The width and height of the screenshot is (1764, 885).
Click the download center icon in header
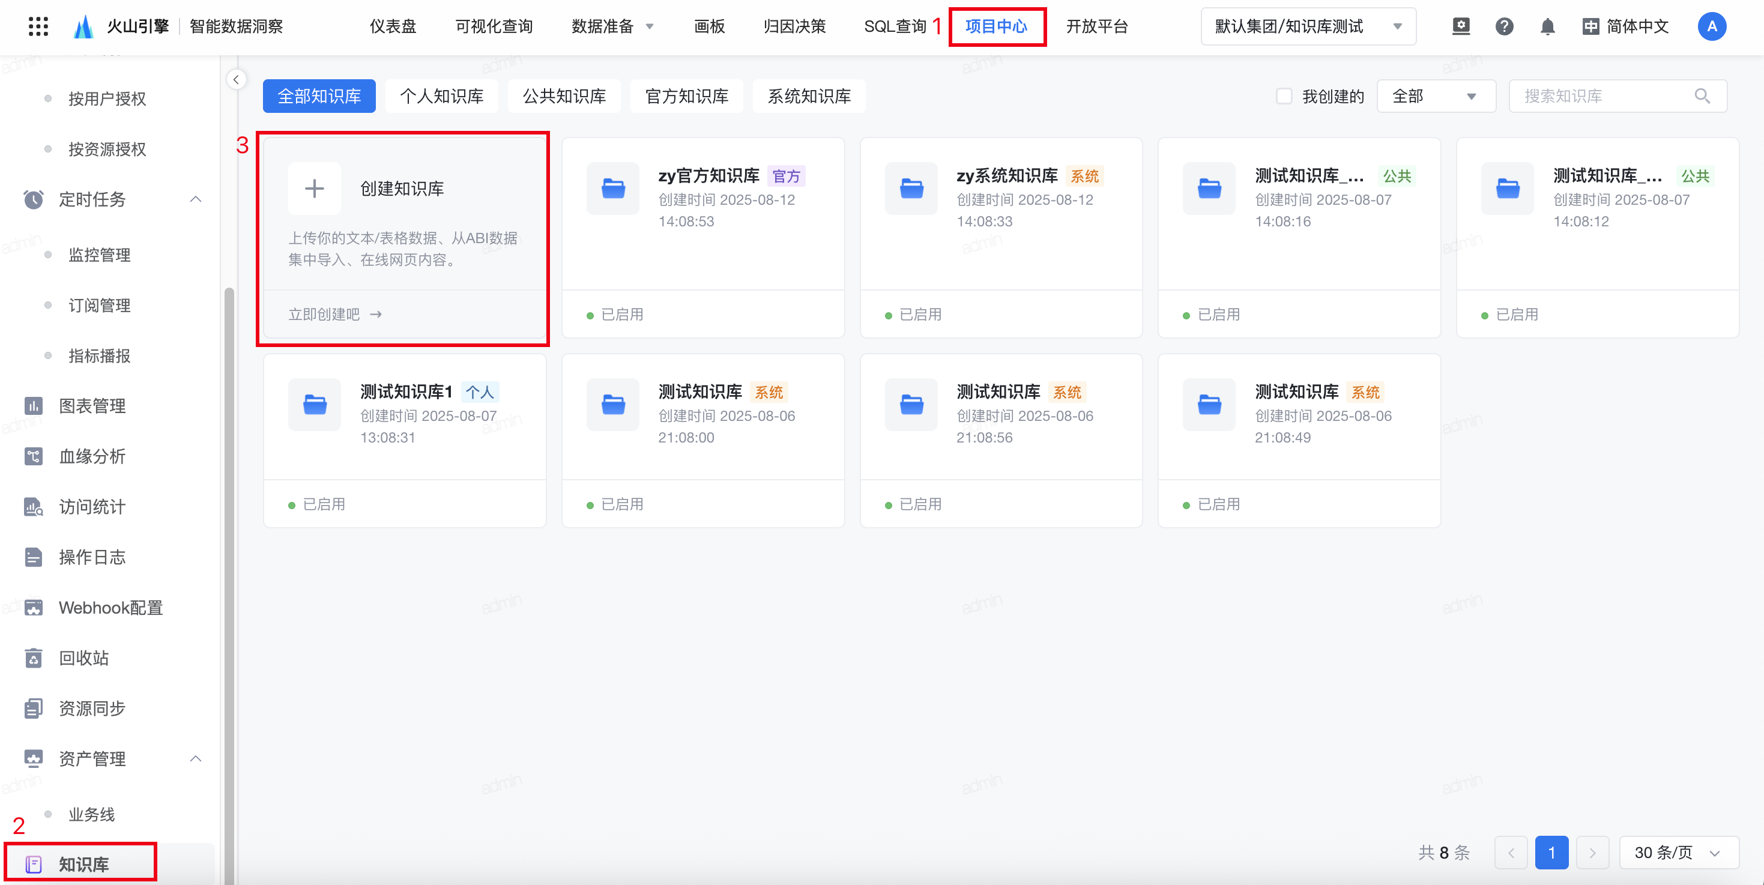pyautogui.click(x=1461, y=26)
